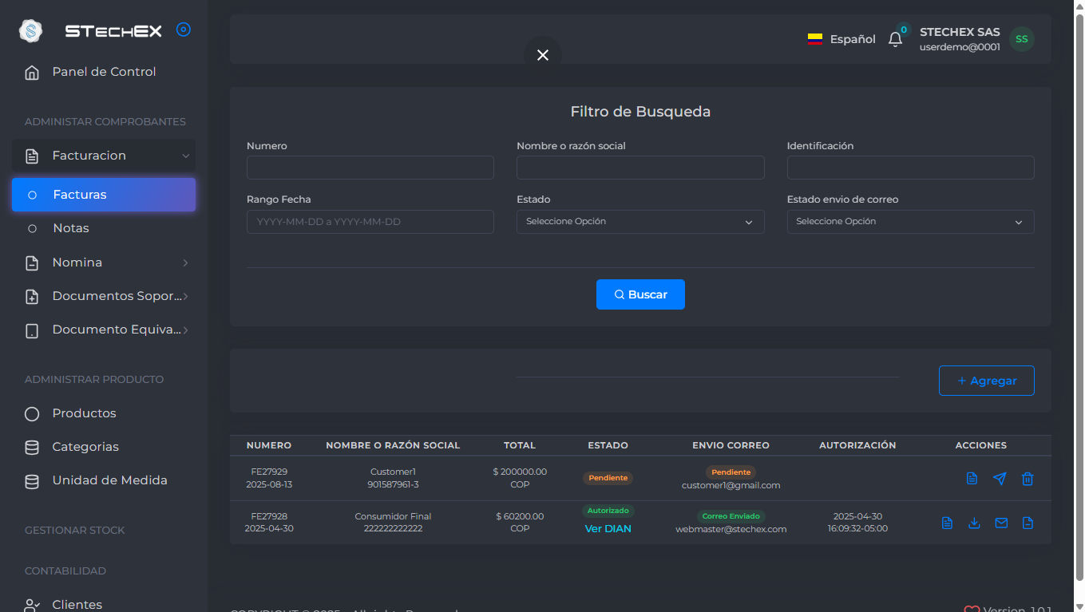
Task: Expand the Nomina sidebar menu
Action: (x=104, y=263)
